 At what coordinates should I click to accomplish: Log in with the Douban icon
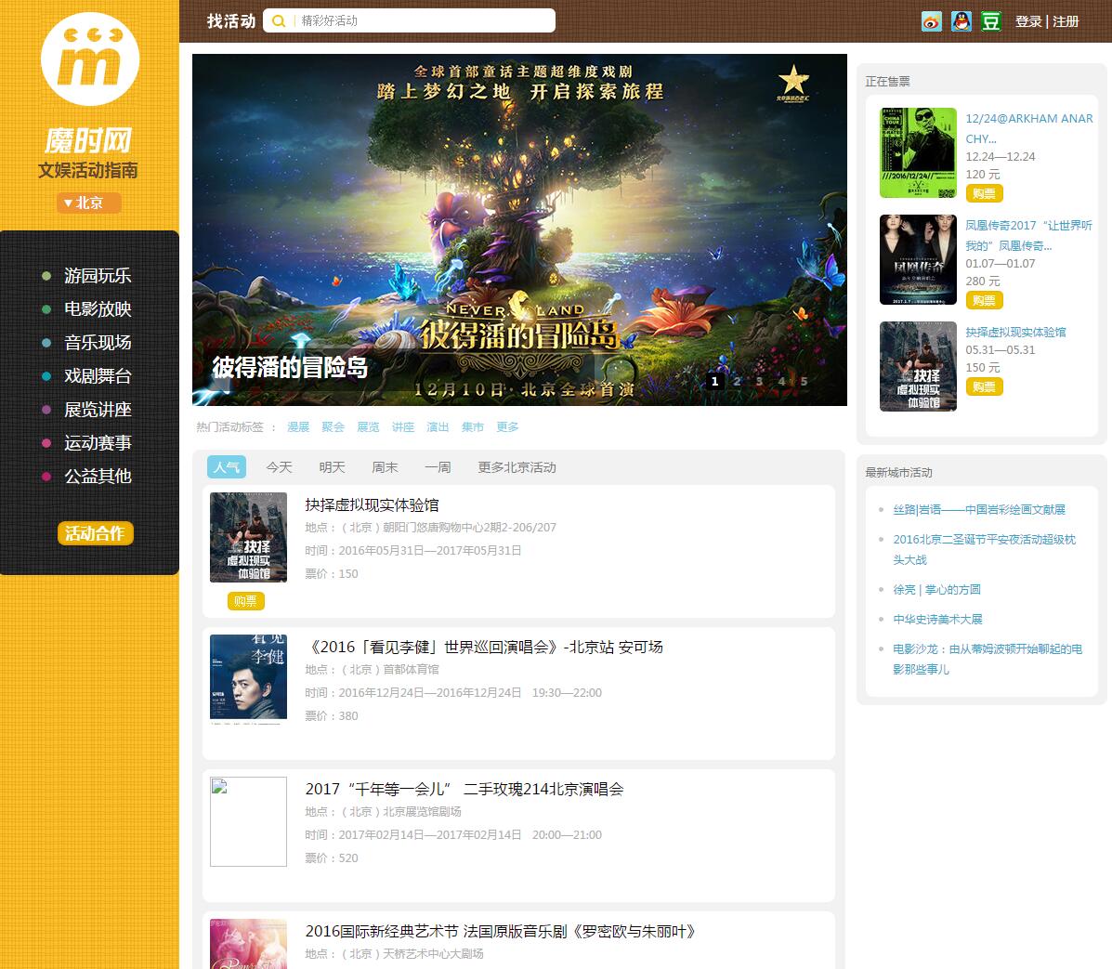[x=990, y=21]
